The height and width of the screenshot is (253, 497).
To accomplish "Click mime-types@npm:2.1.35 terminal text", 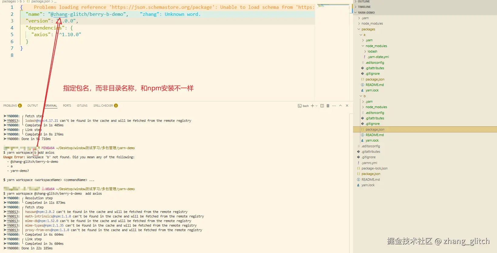I will coord(44,226).
